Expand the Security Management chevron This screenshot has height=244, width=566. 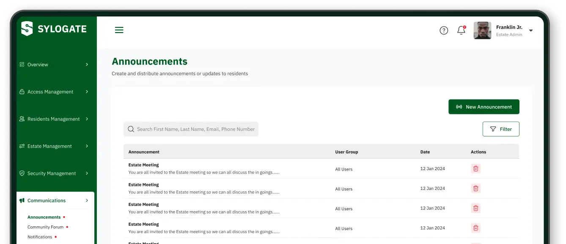[87, 174]
